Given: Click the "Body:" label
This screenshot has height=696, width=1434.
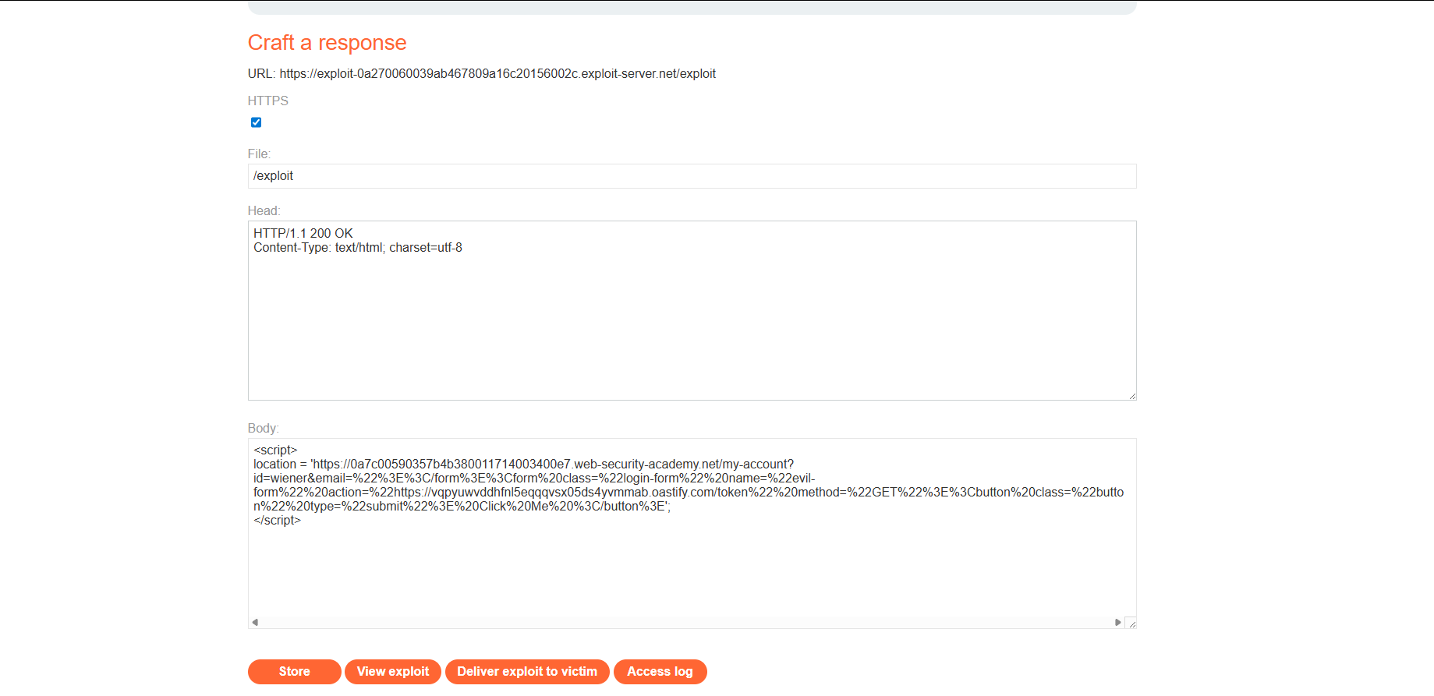Looking at the screenshot, I should (x=263, y=429).
